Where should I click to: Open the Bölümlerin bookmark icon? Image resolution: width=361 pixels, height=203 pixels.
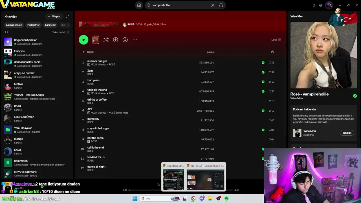tap(8, 163)
